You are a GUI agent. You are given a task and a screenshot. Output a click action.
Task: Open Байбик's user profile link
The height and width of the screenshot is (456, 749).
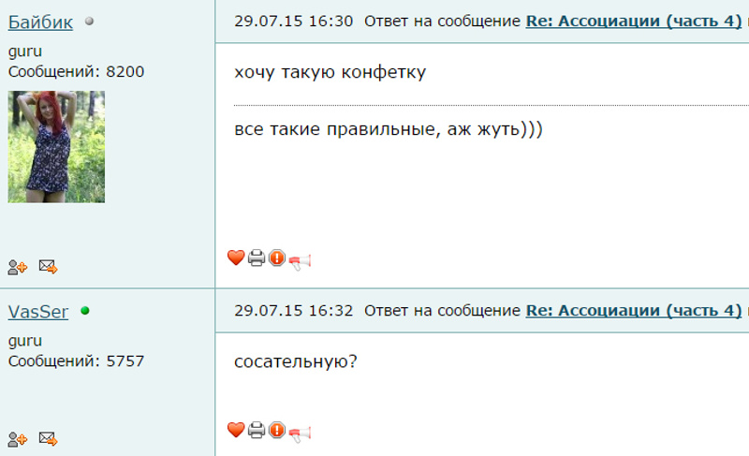[40, 22]
